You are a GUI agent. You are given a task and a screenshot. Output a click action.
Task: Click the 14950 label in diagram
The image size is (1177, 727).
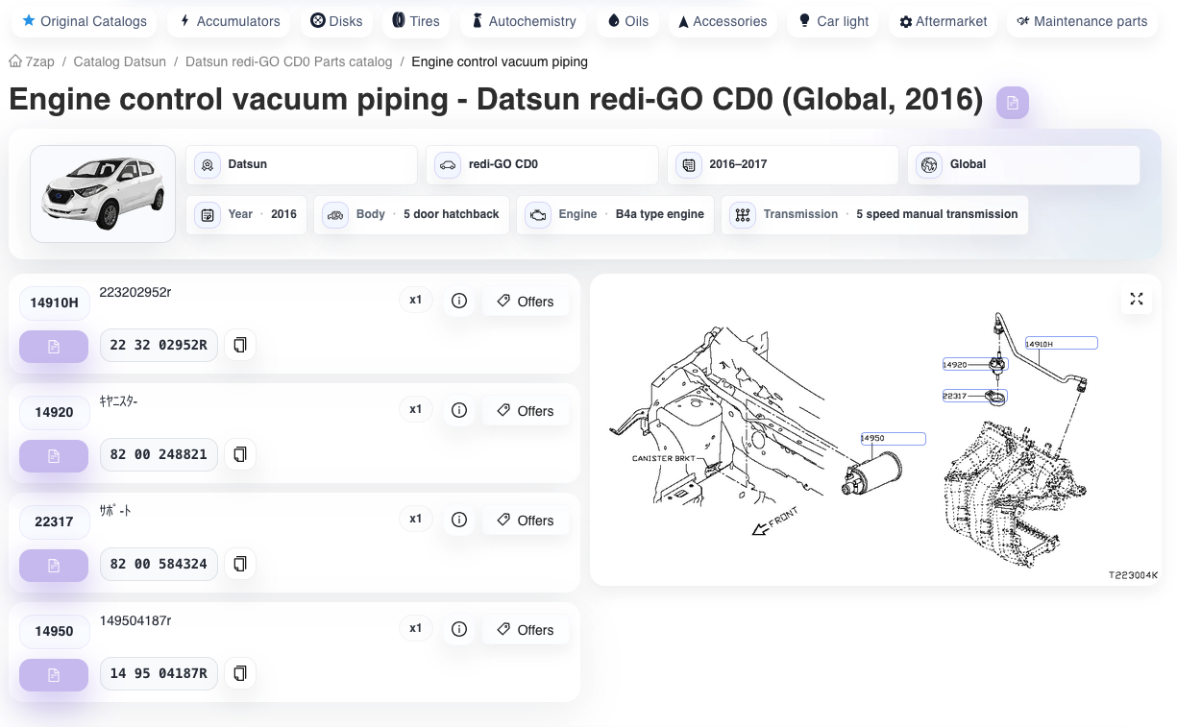(x=893, y=438)
